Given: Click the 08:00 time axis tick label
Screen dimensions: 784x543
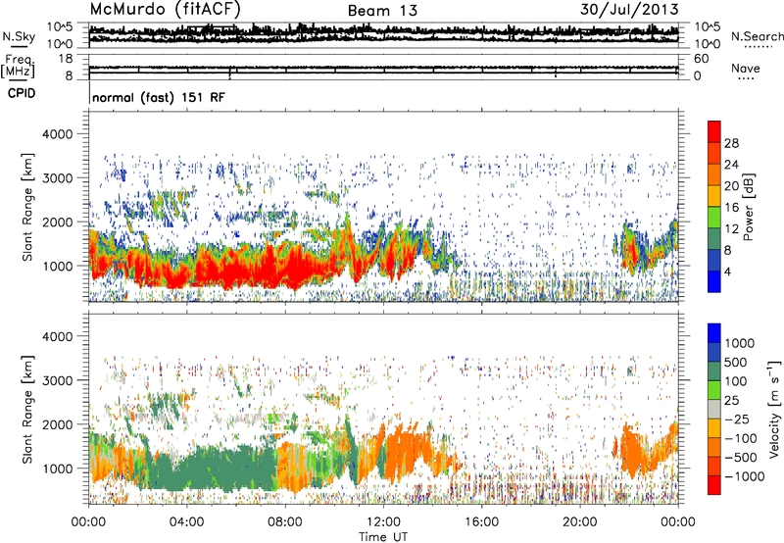Looking at the screenshot, I should pyautogui.click(x=285, y=522).
